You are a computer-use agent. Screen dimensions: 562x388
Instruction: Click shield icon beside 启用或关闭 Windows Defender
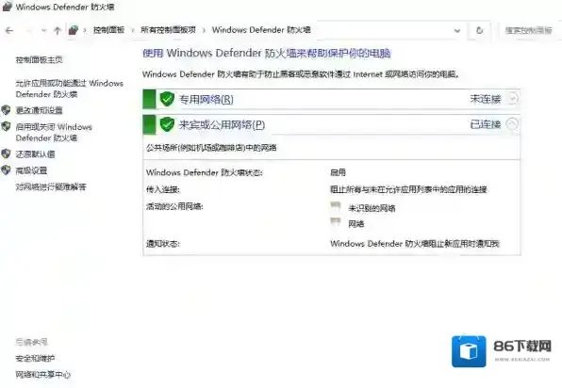tap(6, 126)
